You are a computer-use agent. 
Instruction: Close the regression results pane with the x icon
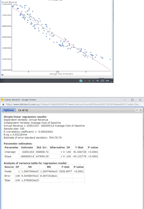pos(141,110)
